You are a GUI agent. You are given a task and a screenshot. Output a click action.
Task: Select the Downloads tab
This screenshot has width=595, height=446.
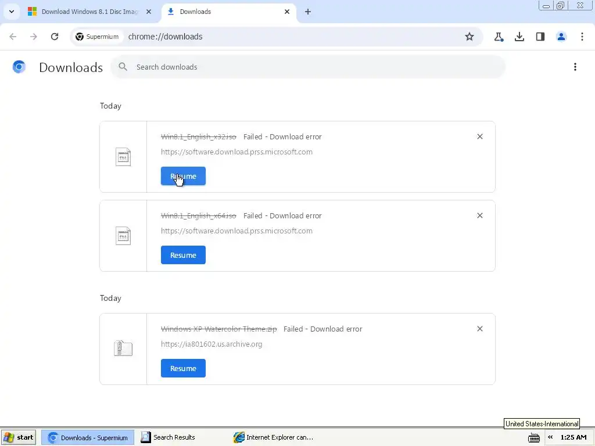229,12
